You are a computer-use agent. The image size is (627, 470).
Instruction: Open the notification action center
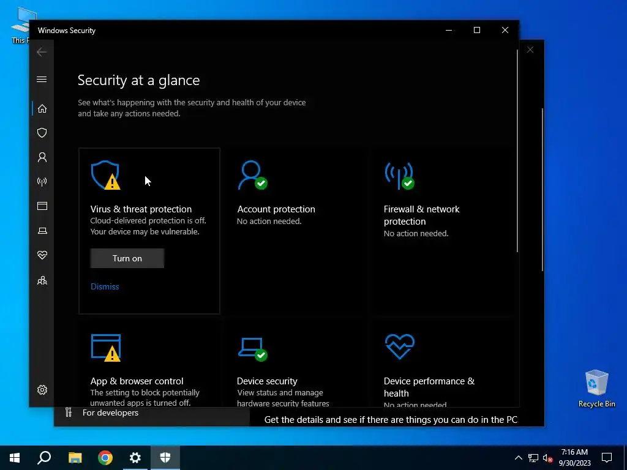click(607, 458)
